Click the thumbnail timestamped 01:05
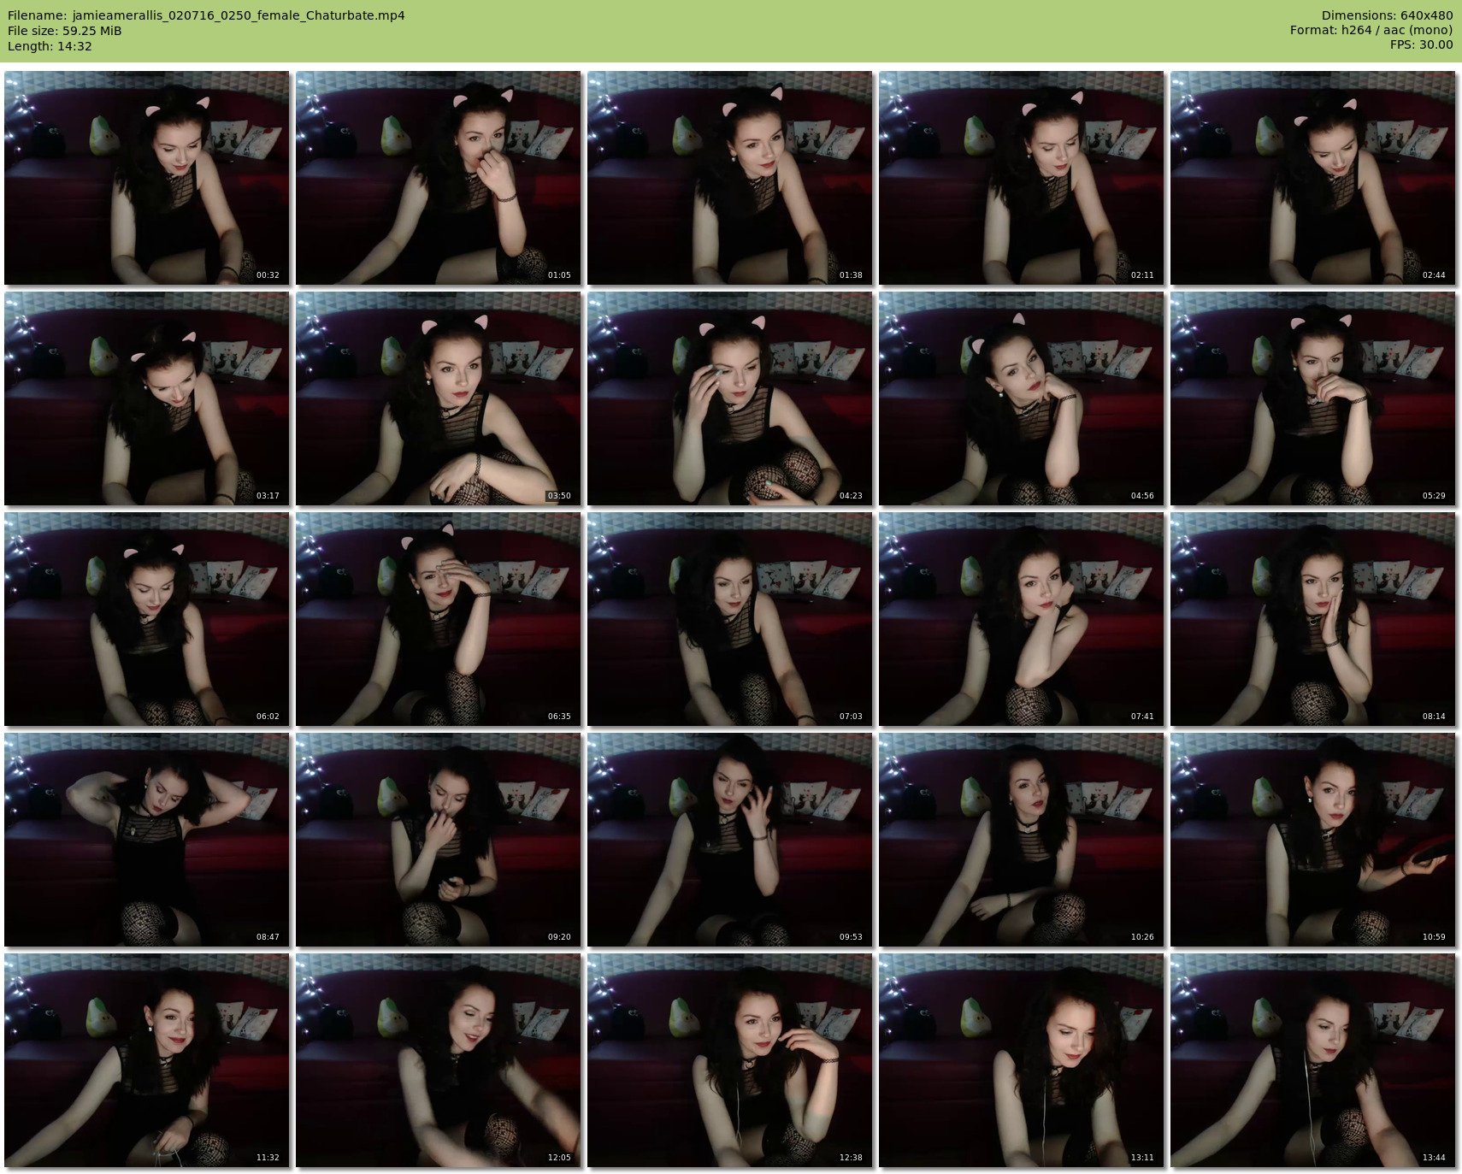 [439, 178]
